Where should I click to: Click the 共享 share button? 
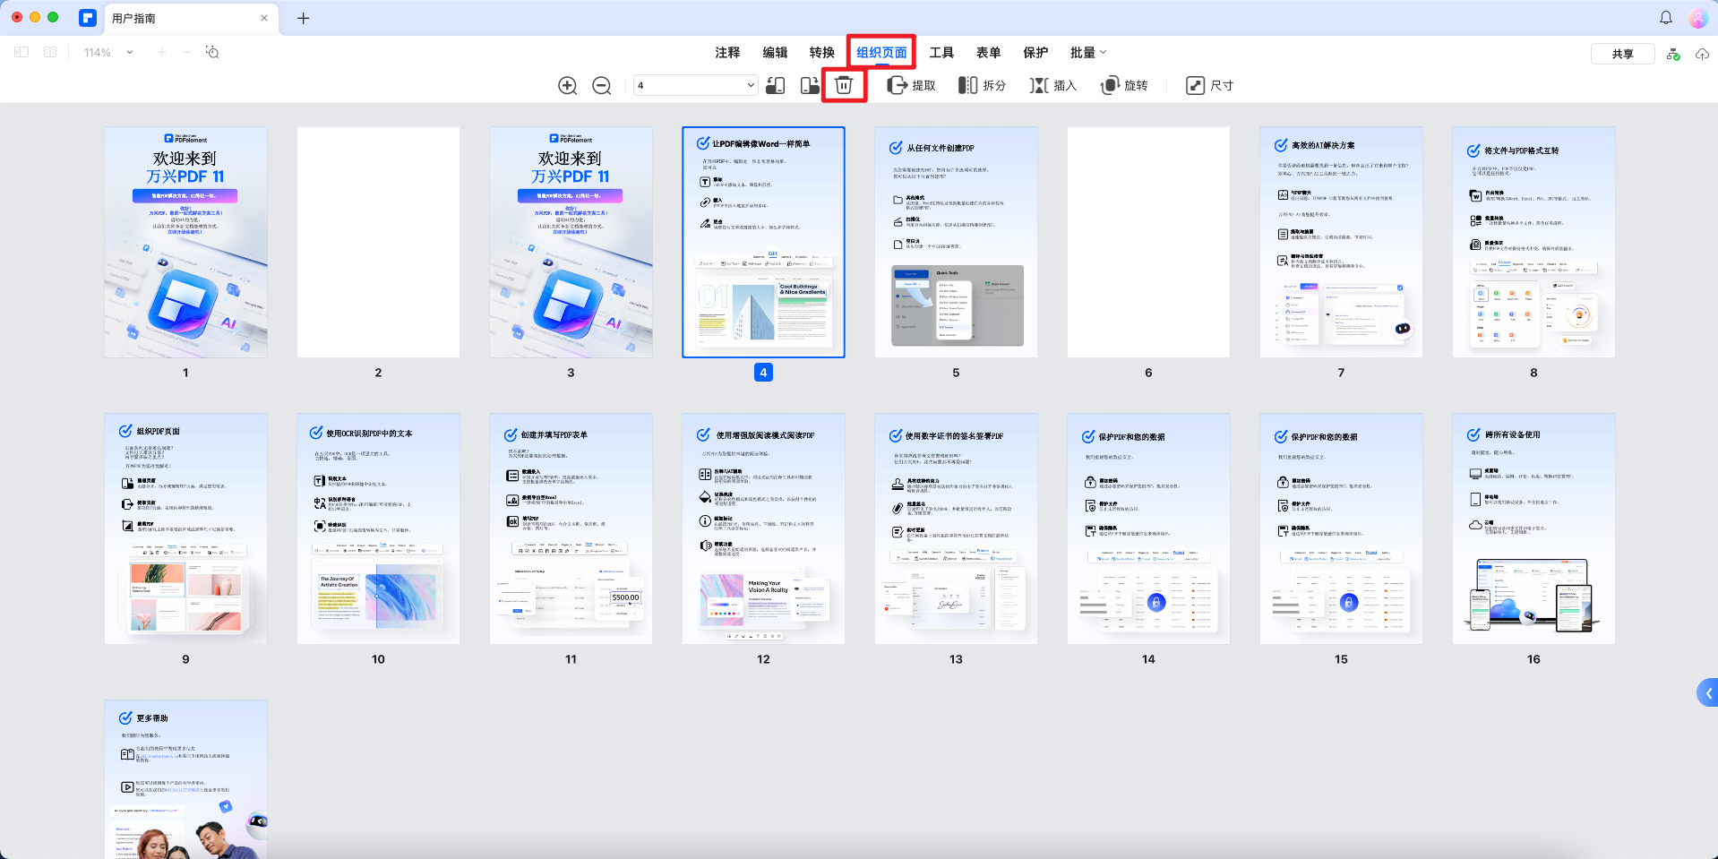coord(1621,53)
